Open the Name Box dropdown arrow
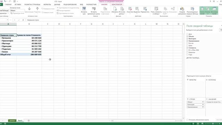The width and height of the screenshot is (222, 125). pos(7,20)
